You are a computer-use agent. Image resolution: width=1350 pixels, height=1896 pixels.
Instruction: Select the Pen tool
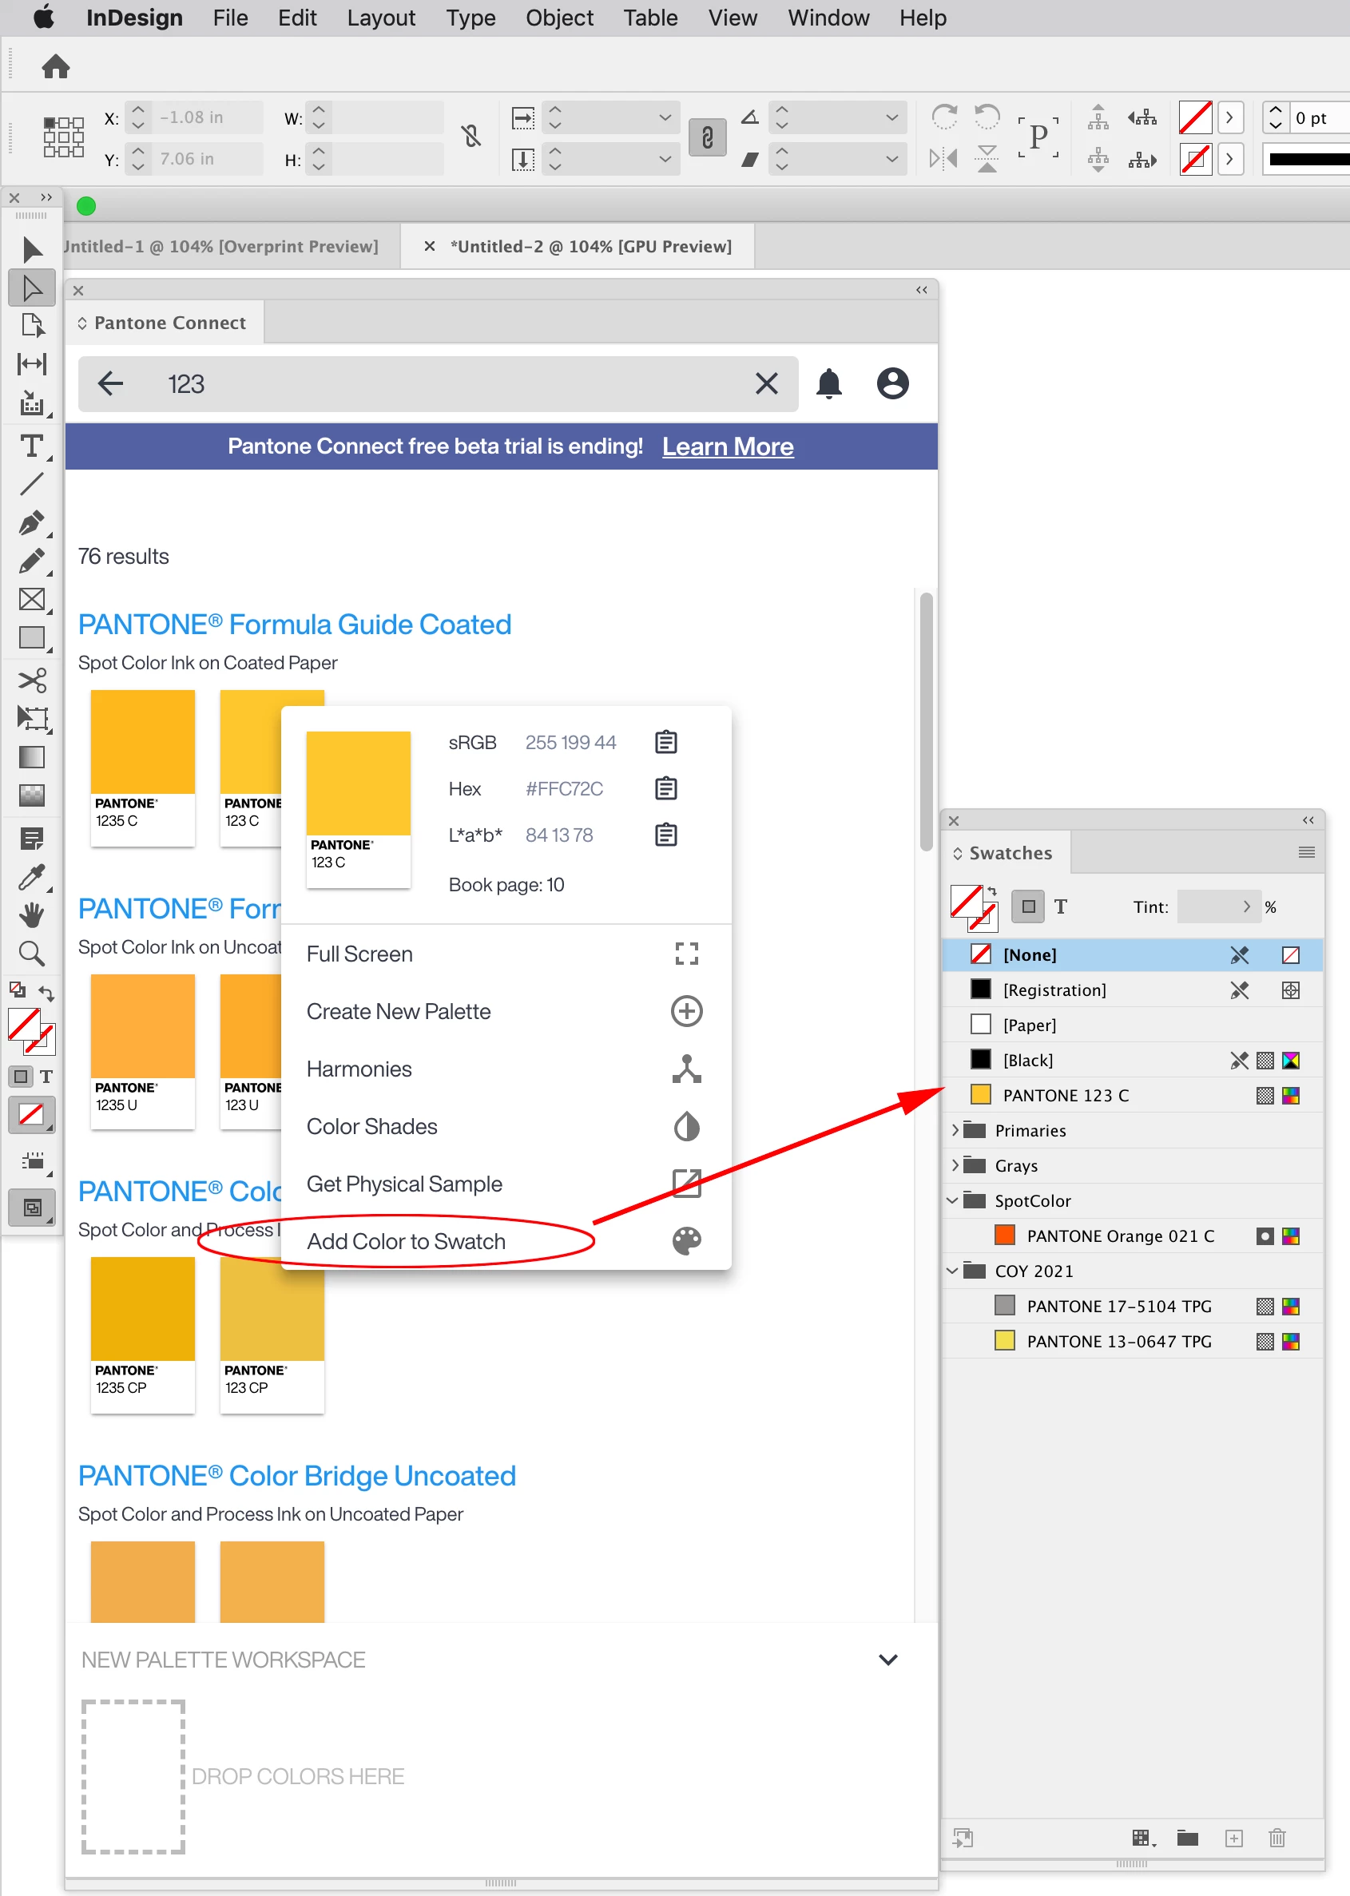(32, 523)
